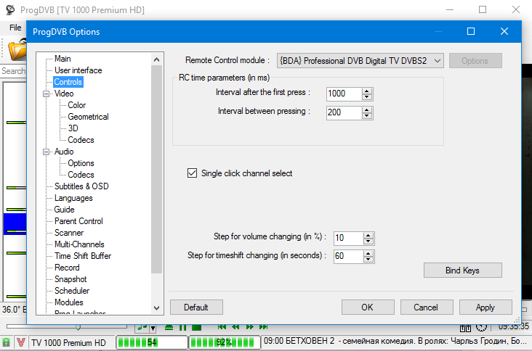
Task: Collapse the Audio tree node
Action: [x=47, y=152]
